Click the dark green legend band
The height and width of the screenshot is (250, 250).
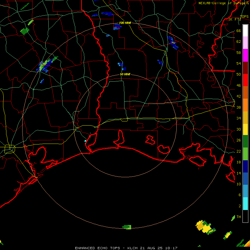coord(245,141)
